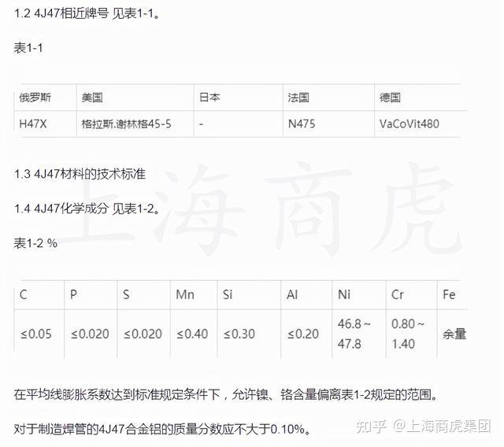504x447 pixels.
Task: Click the "≤0.30" value under Si
Action: point(239,334)
